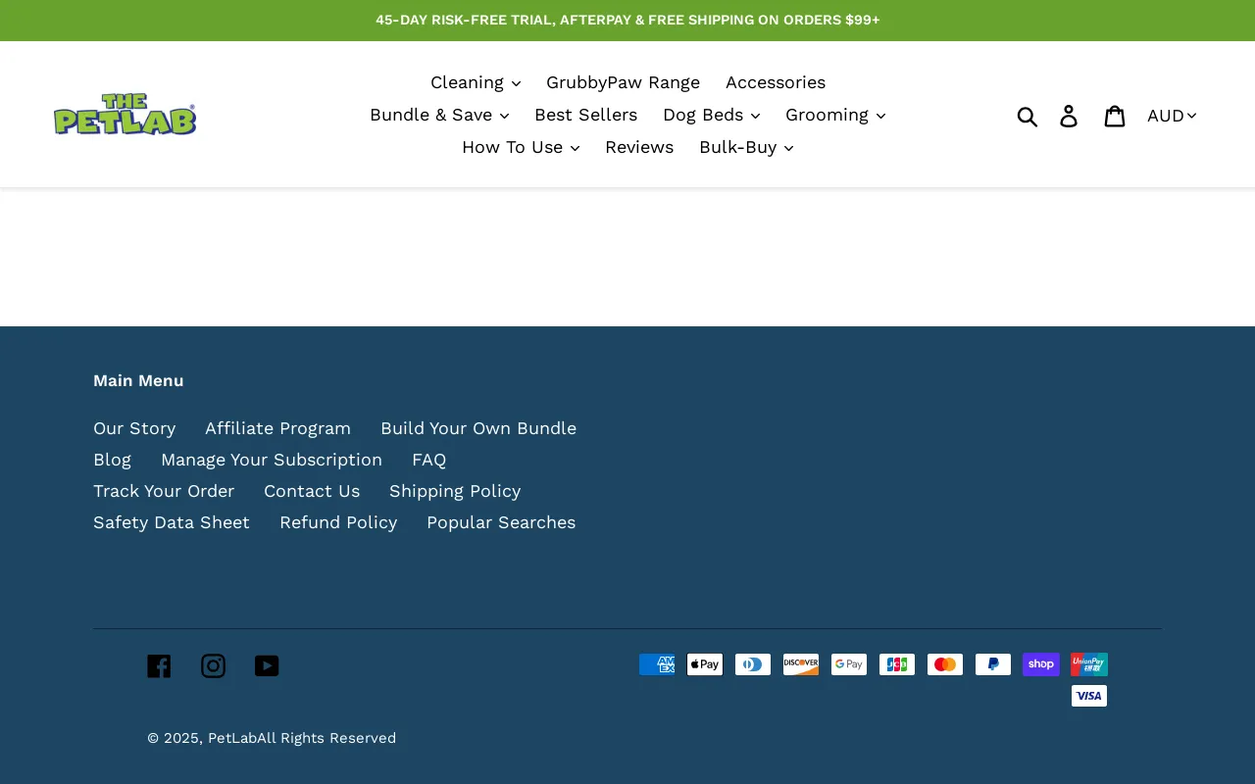The height and width of the screenshot is (784, 1255).
Task: Open the search magnifier icon
Action: point(1028,115)
